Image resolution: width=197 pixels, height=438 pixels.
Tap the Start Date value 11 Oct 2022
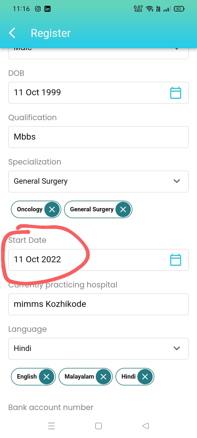pyautogui.click(x=37, y=260)
